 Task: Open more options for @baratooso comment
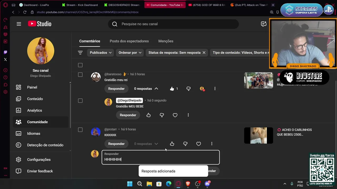coord(215,89)
